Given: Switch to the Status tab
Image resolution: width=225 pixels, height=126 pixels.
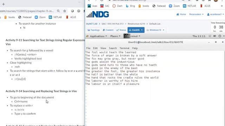Looking at the screenshot, I should click(x=121, y=30).
